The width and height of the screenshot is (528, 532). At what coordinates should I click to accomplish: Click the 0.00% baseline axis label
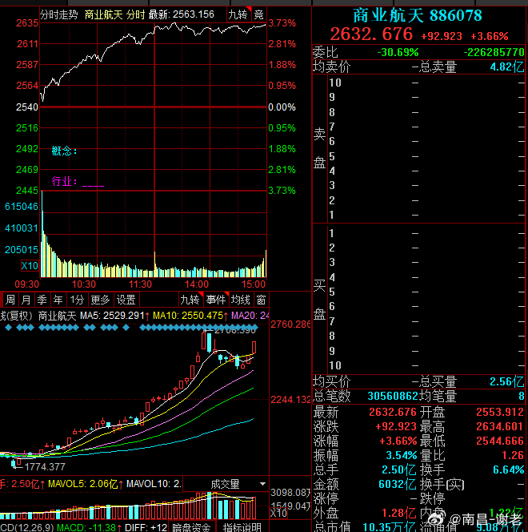pyautogui.click(x=282, y=107)
